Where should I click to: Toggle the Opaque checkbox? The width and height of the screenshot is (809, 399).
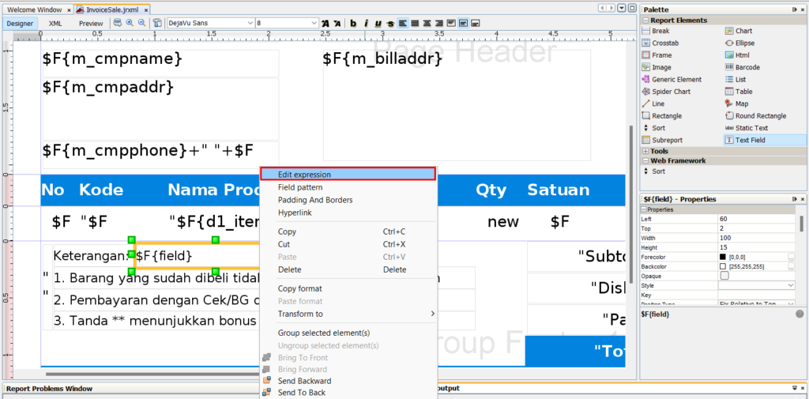click(x=724, y=276)
